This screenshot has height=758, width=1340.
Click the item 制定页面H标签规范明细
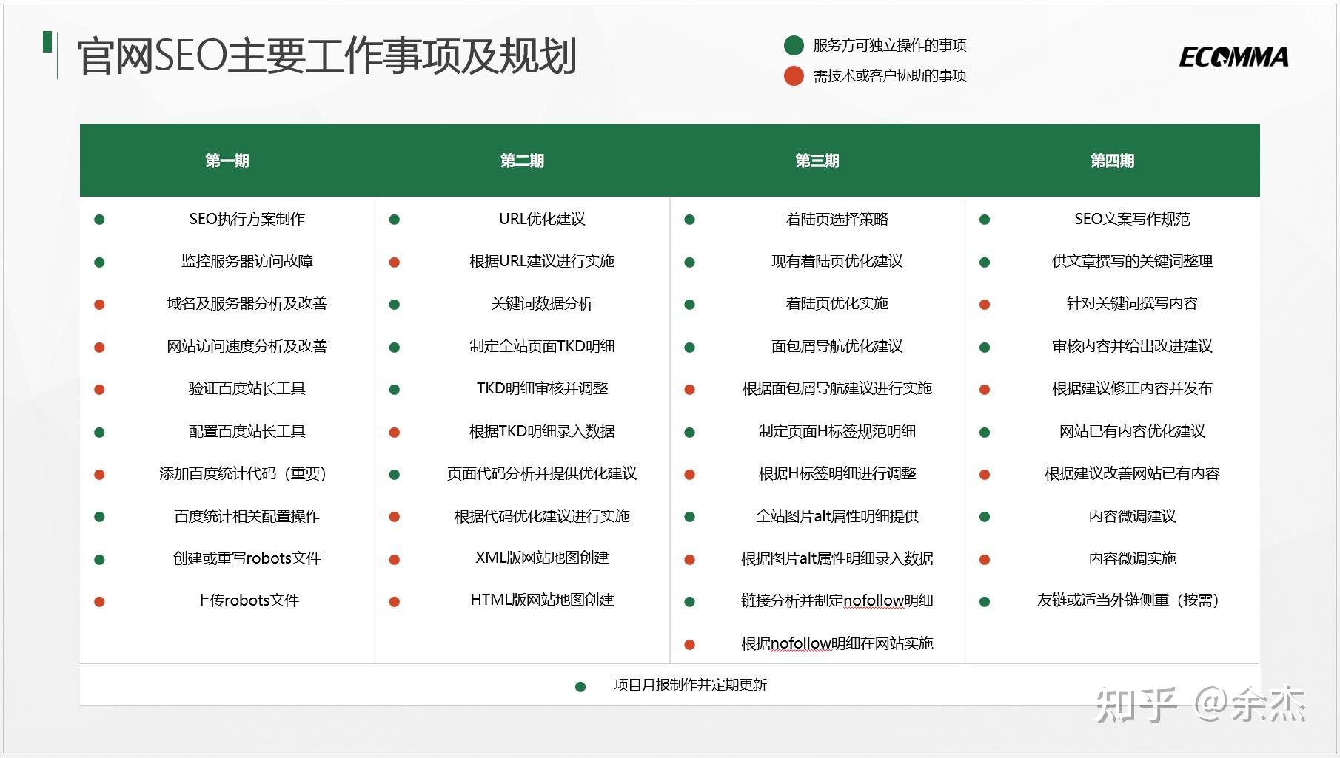coord(837,431)
